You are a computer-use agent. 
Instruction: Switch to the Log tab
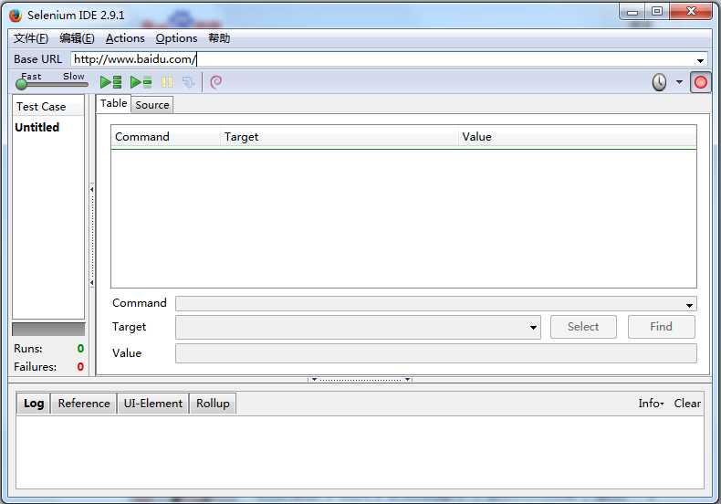[x=34, y=404]
